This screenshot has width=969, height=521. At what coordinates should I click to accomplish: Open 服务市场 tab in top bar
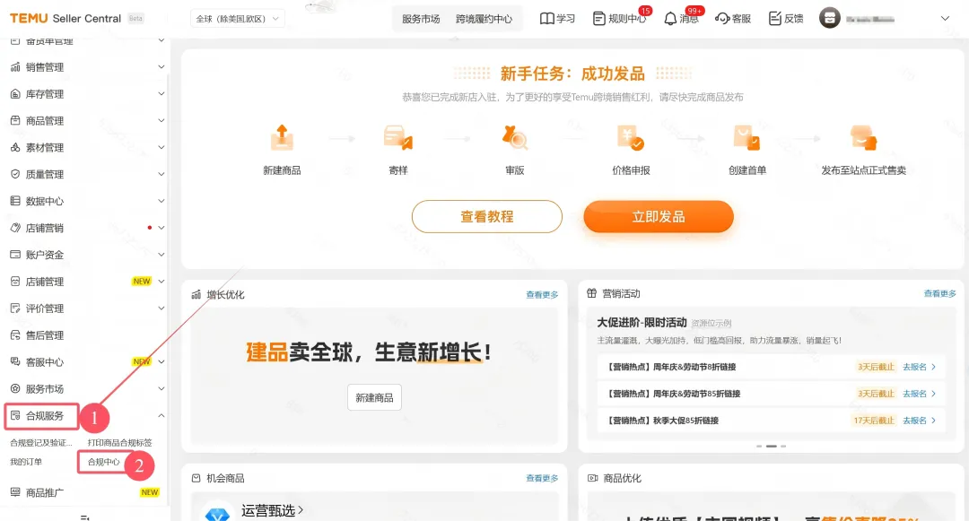click(421, 19)
